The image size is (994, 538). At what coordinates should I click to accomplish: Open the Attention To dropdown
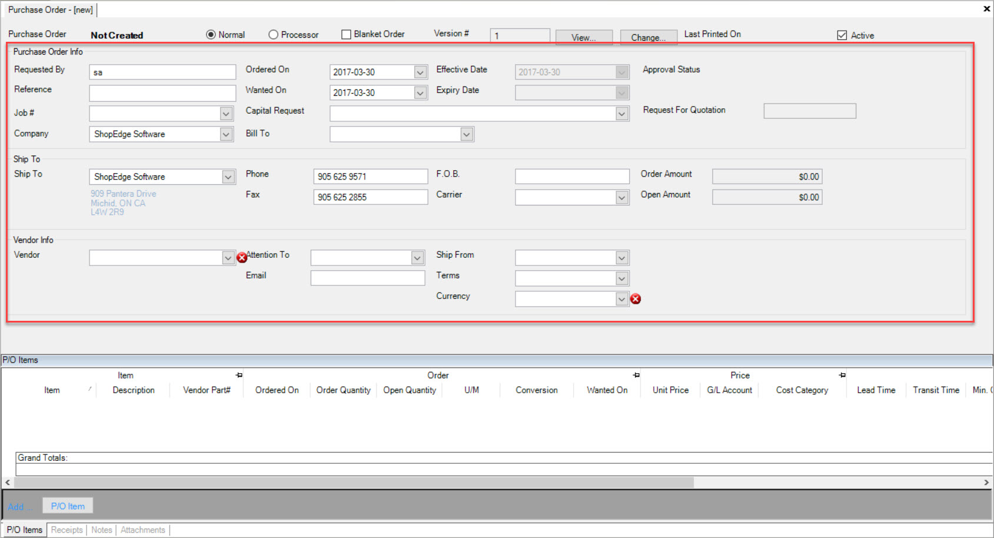(417, 258)
